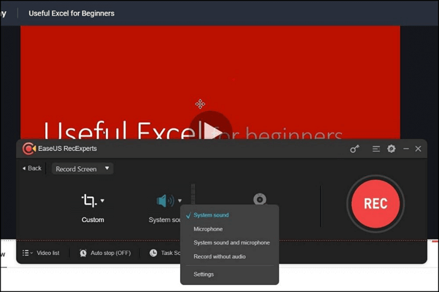
Task: Expand the Custom region dropdown arrow
Action: [x=102, y=201]
